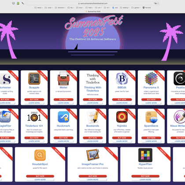Open the Yojimbo red sun icon

122,117
